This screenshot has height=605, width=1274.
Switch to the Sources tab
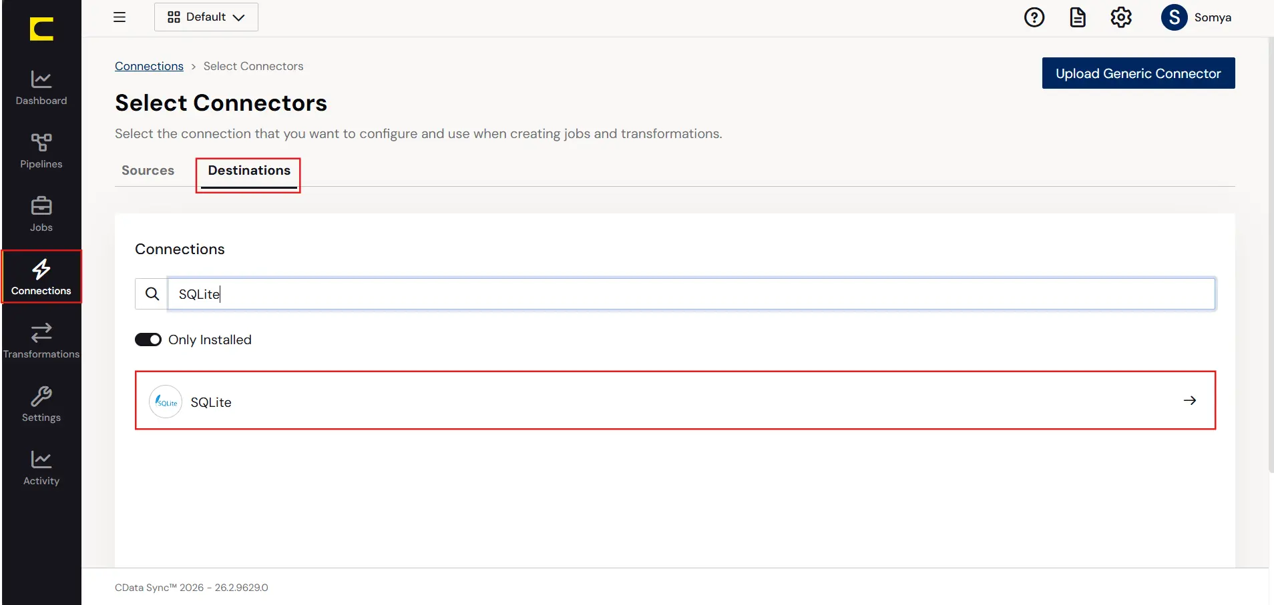pyautogui.click(x=148, y=171)
